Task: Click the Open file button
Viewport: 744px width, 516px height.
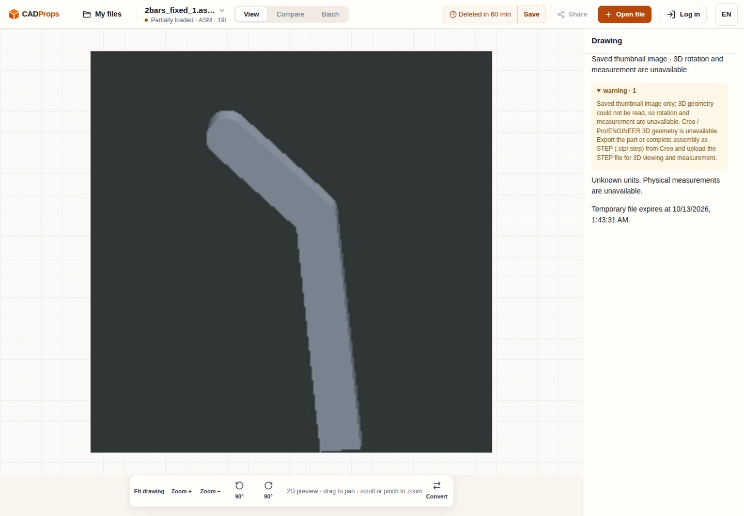Action: tap(625, 14)
